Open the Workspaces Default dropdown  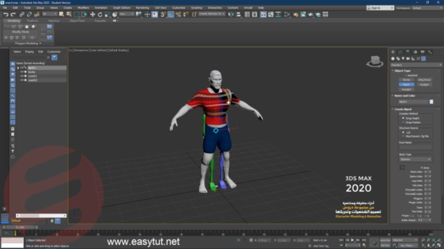tap(427, 8)
